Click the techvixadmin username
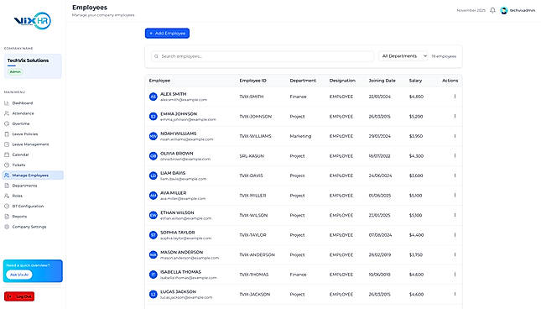 coord(523,10)
